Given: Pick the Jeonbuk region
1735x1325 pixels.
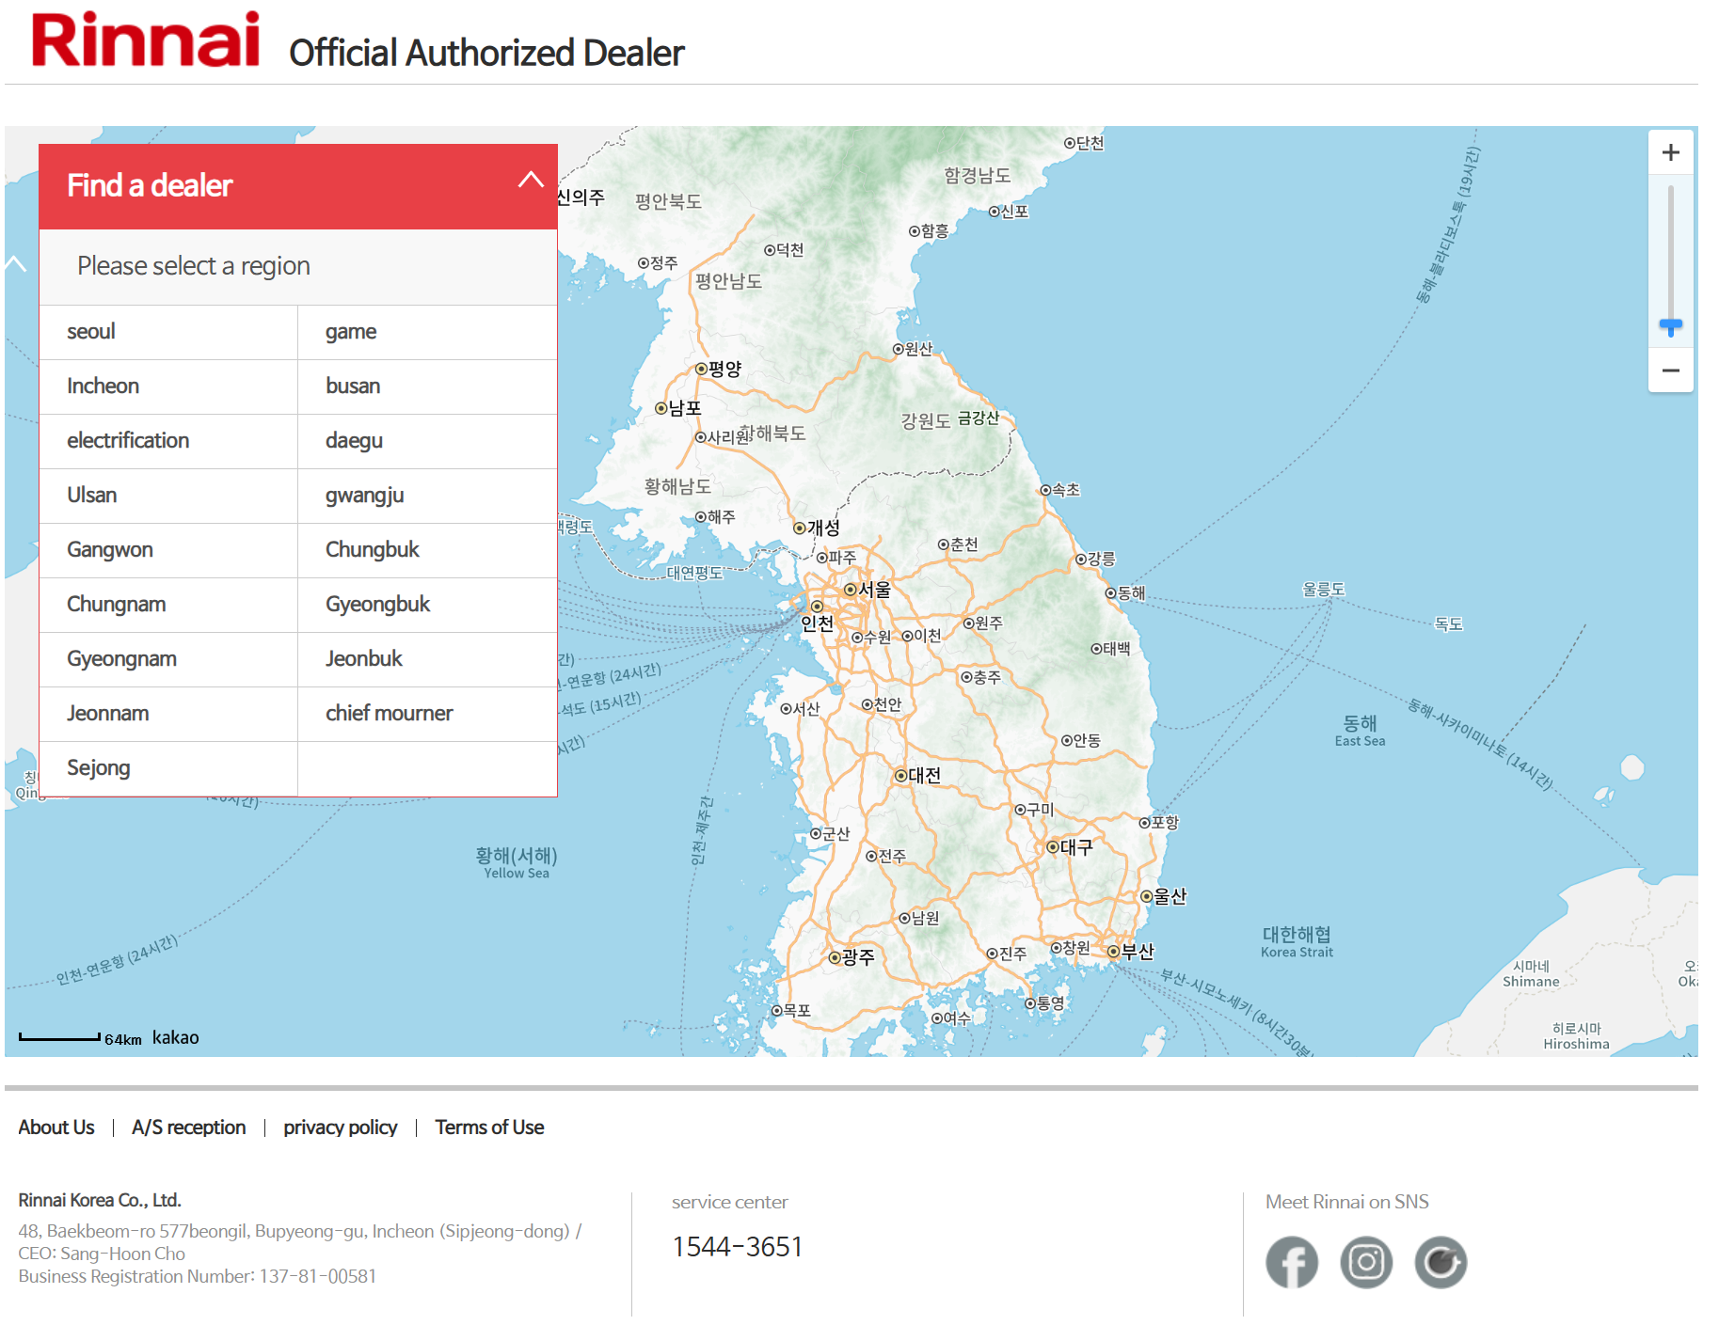Looking at the screenshot, I should point(427,659).
